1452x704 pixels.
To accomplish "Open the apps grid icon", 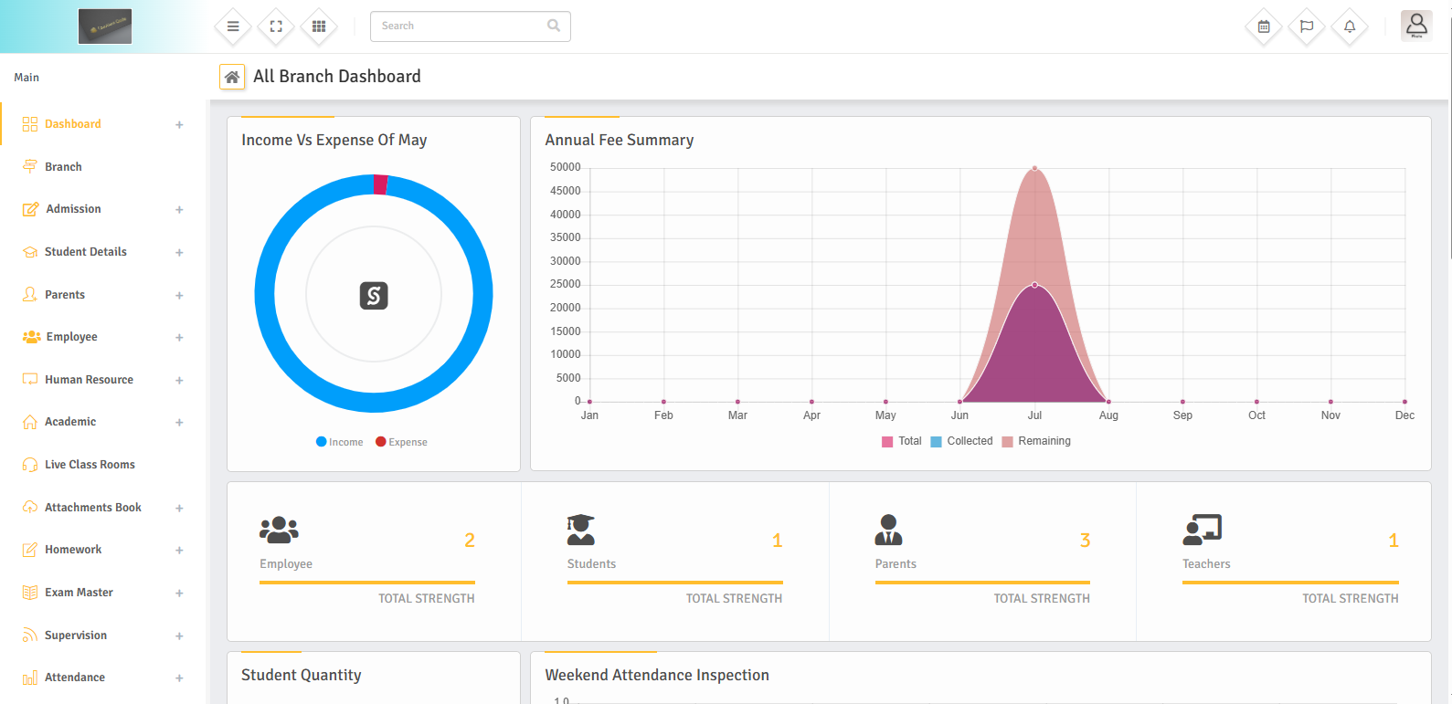I will 319,26.
